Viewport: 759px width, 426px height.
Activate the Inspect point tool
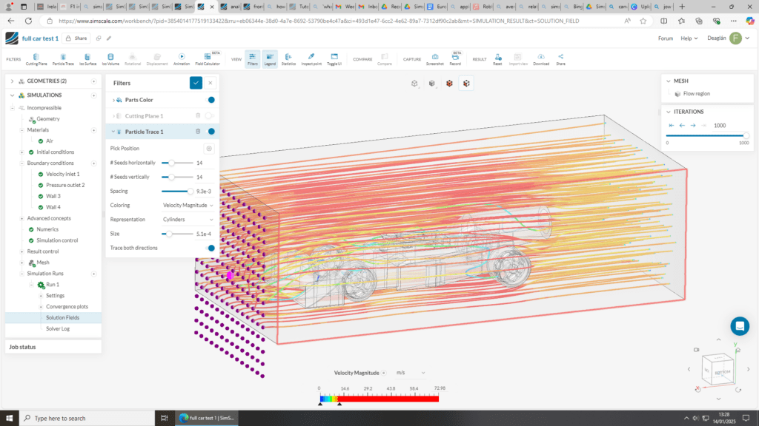click(x=311, y=57)
